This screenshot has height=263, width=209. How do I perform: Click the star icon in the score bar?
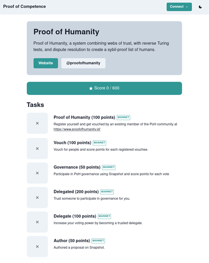[91, 89]
